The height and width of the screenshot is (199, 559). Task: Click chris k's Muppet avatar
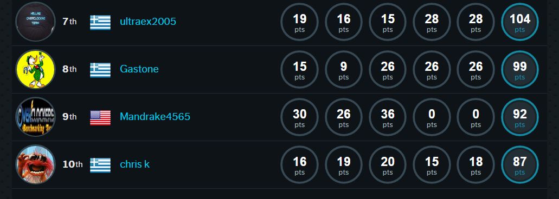pyautogui.click(x=35, y=164)
